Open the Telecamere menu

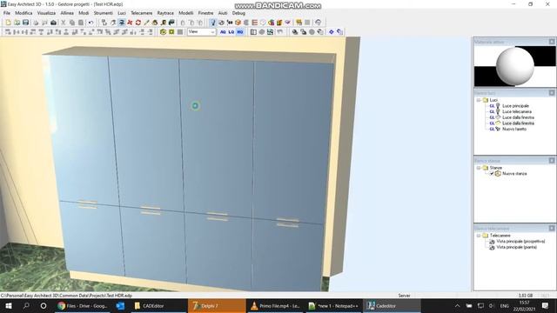(x=141, y=13)
